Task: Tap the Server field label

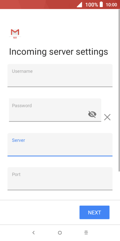Action: click(18, 140)
